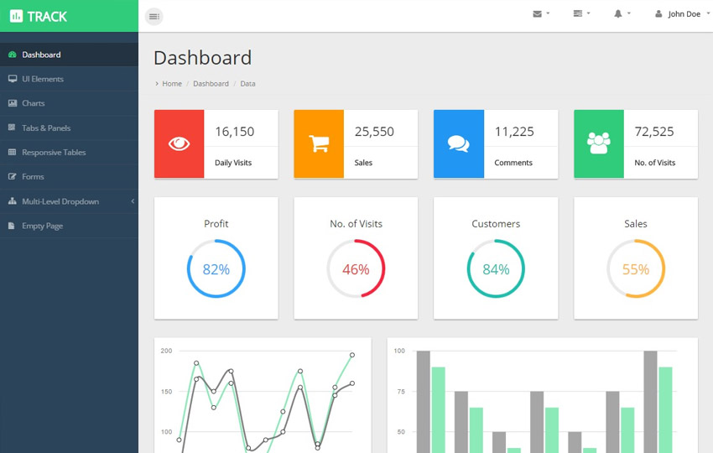Click the Comments label under 11,225
The height and width of the screenshot is (453, 713).
click(x=513, y=163)
